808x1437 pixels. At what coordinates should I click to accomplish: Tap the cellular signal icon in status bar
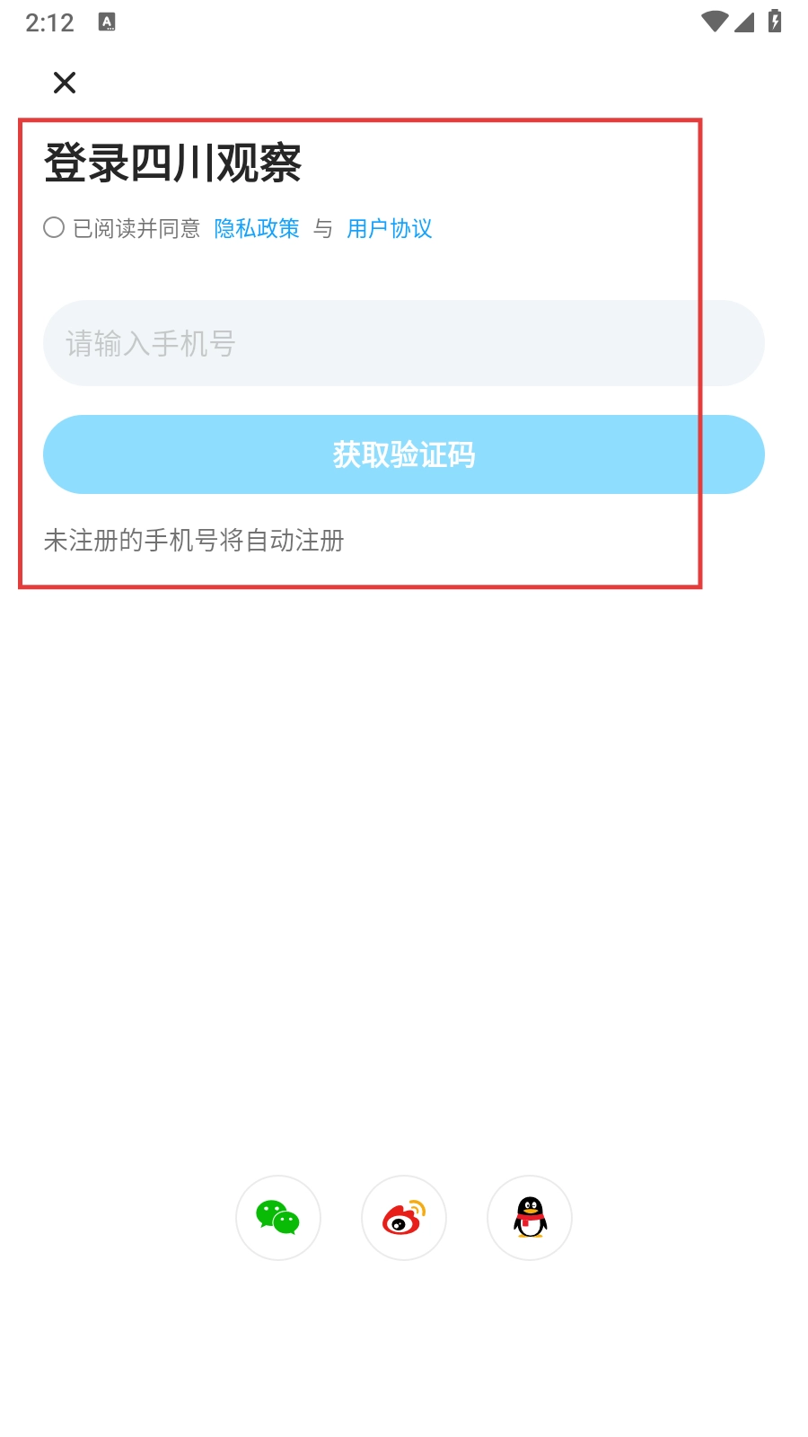(744, 22)
